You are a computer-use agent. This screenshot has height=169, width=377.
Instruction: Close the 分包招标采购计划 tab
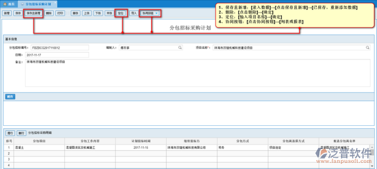(x=55, y=3)
